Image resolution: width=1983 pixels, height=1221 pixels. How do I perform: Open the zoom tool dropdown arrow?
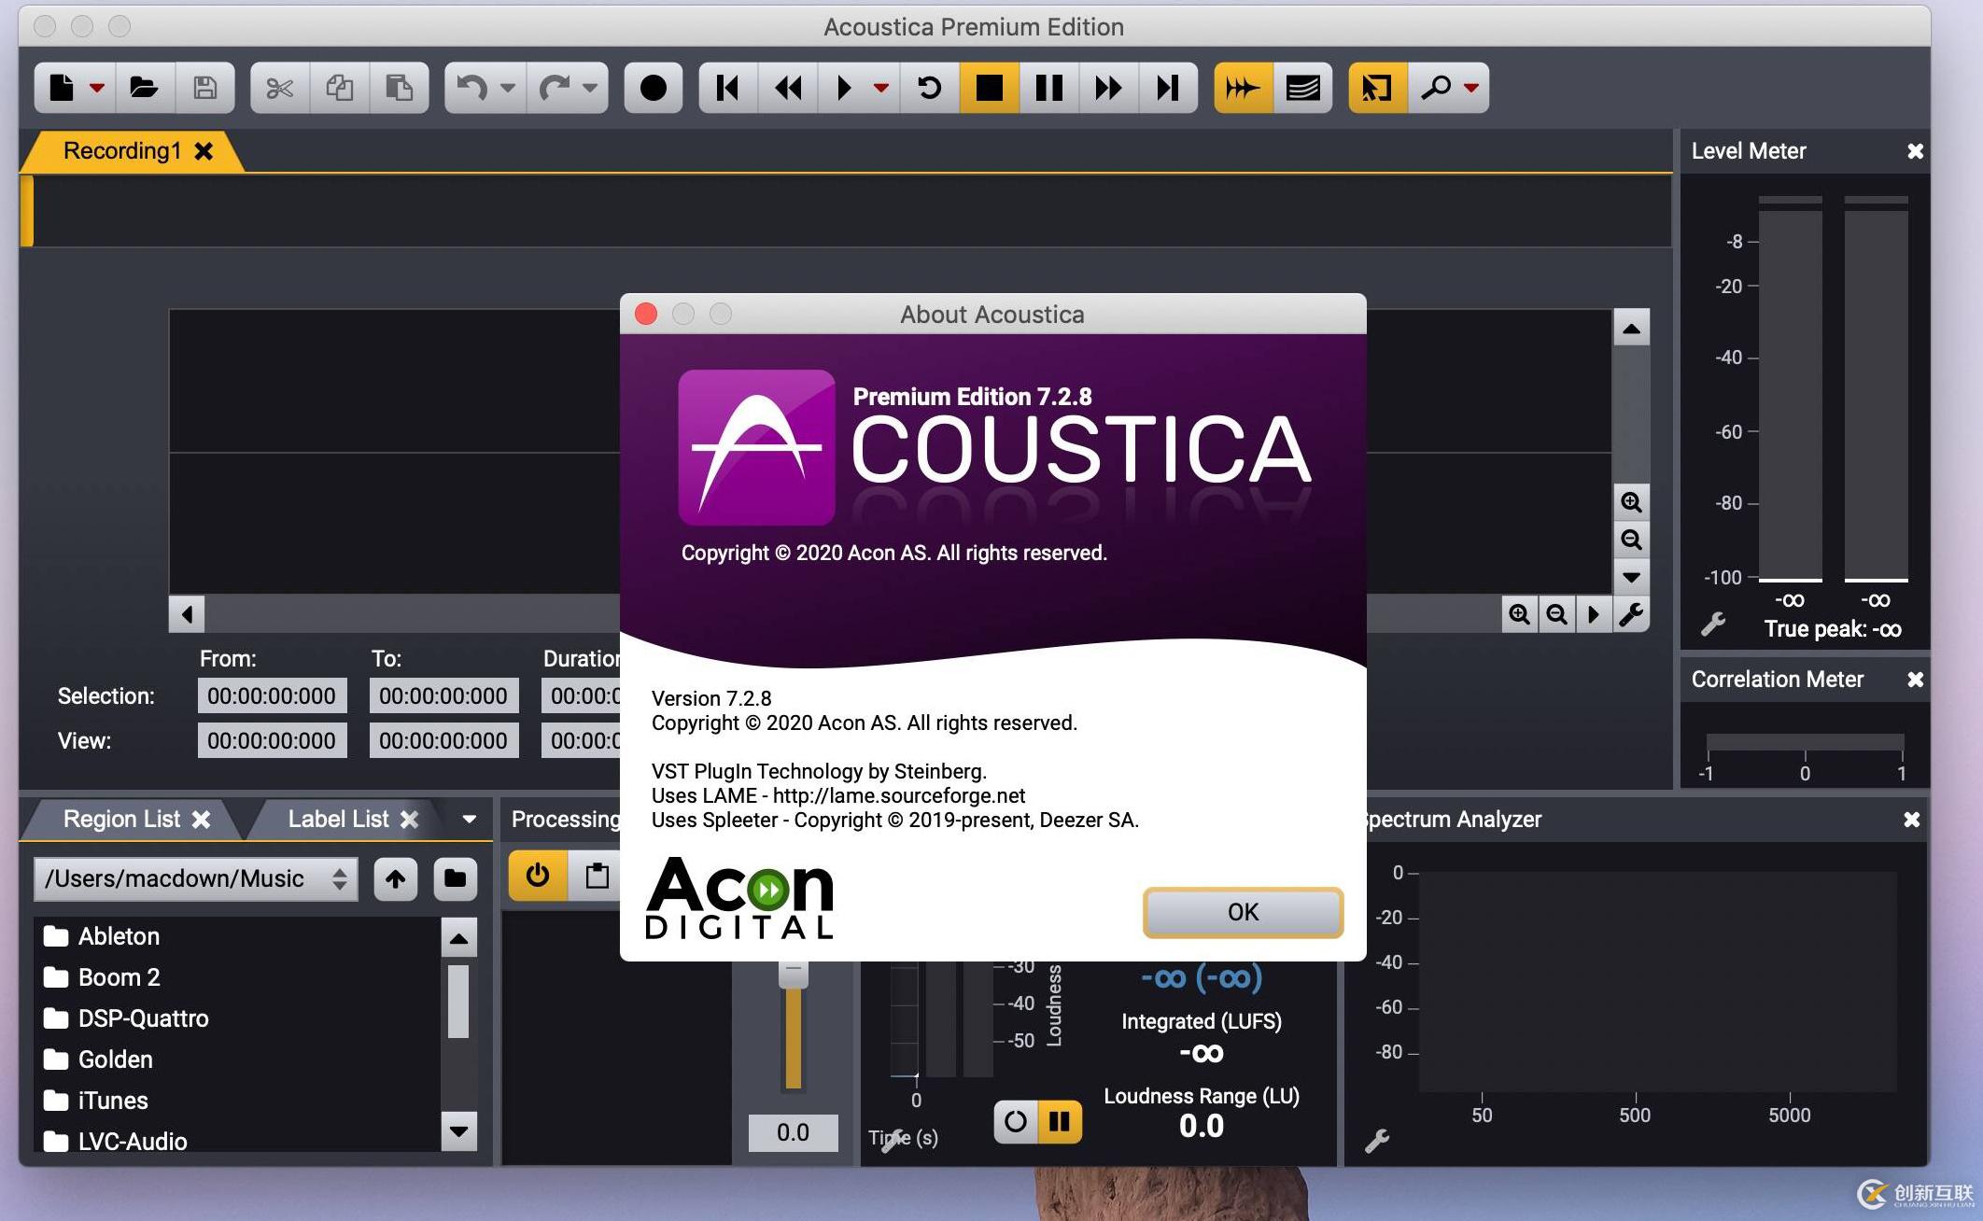click(x=1471, y=88)
